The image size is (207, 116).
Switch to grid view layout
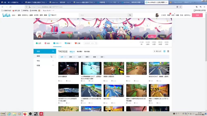[164, 51]
